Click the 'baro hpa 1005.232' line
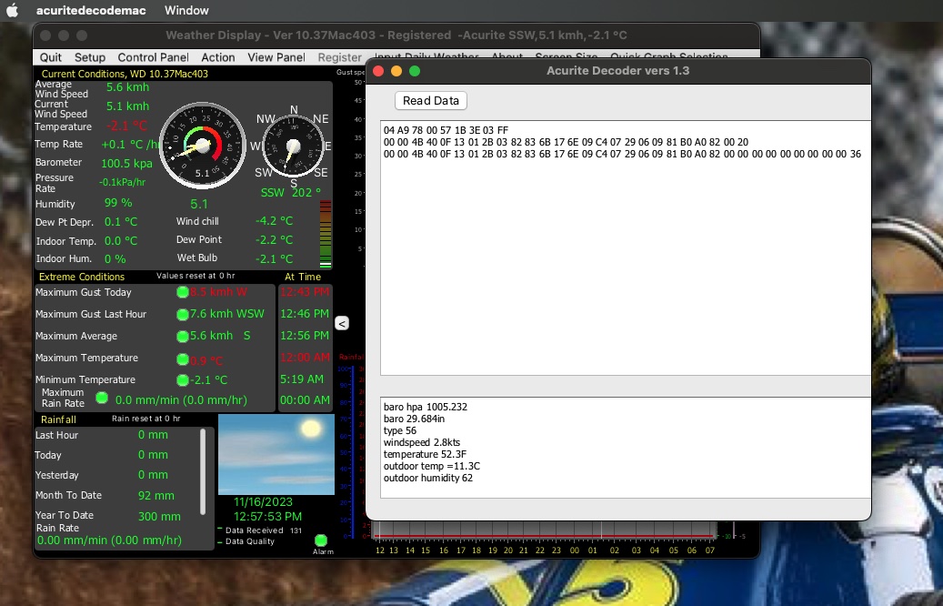 pyautogui.click(x=426, y=407)
